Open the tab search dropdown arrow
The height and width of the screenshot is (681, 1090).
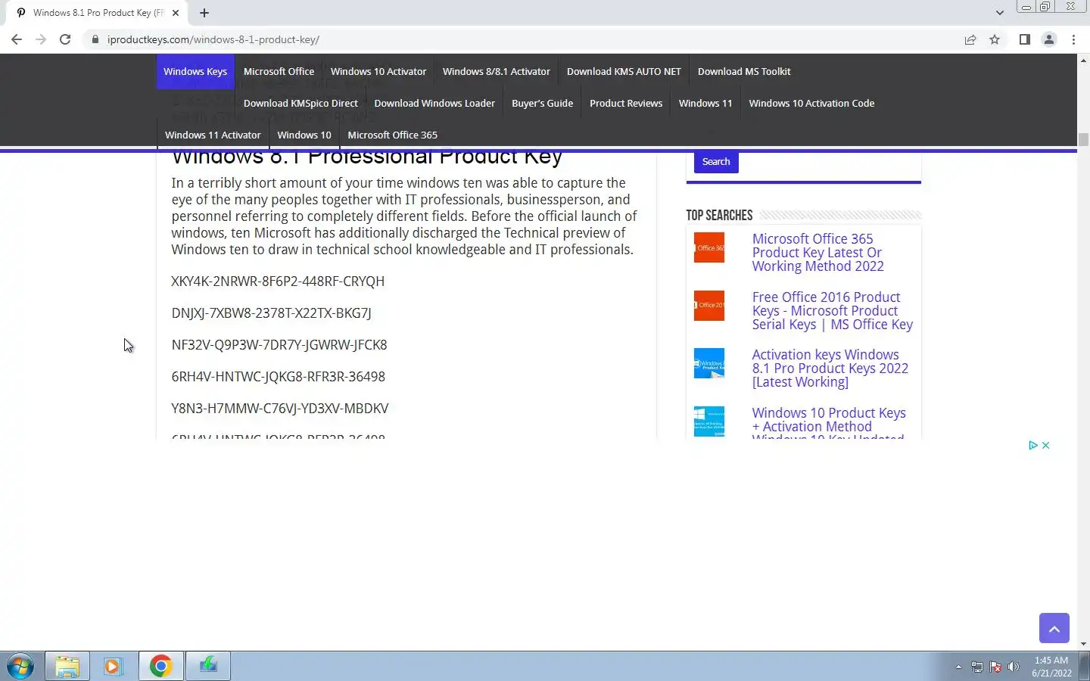999,13
